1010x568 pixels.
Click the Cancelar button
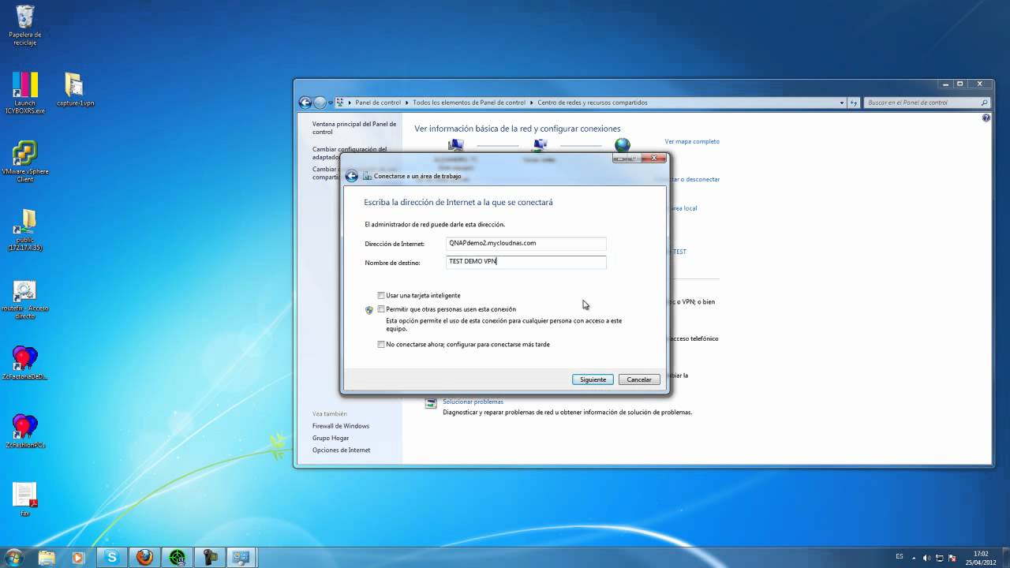(x=639, y=379)
